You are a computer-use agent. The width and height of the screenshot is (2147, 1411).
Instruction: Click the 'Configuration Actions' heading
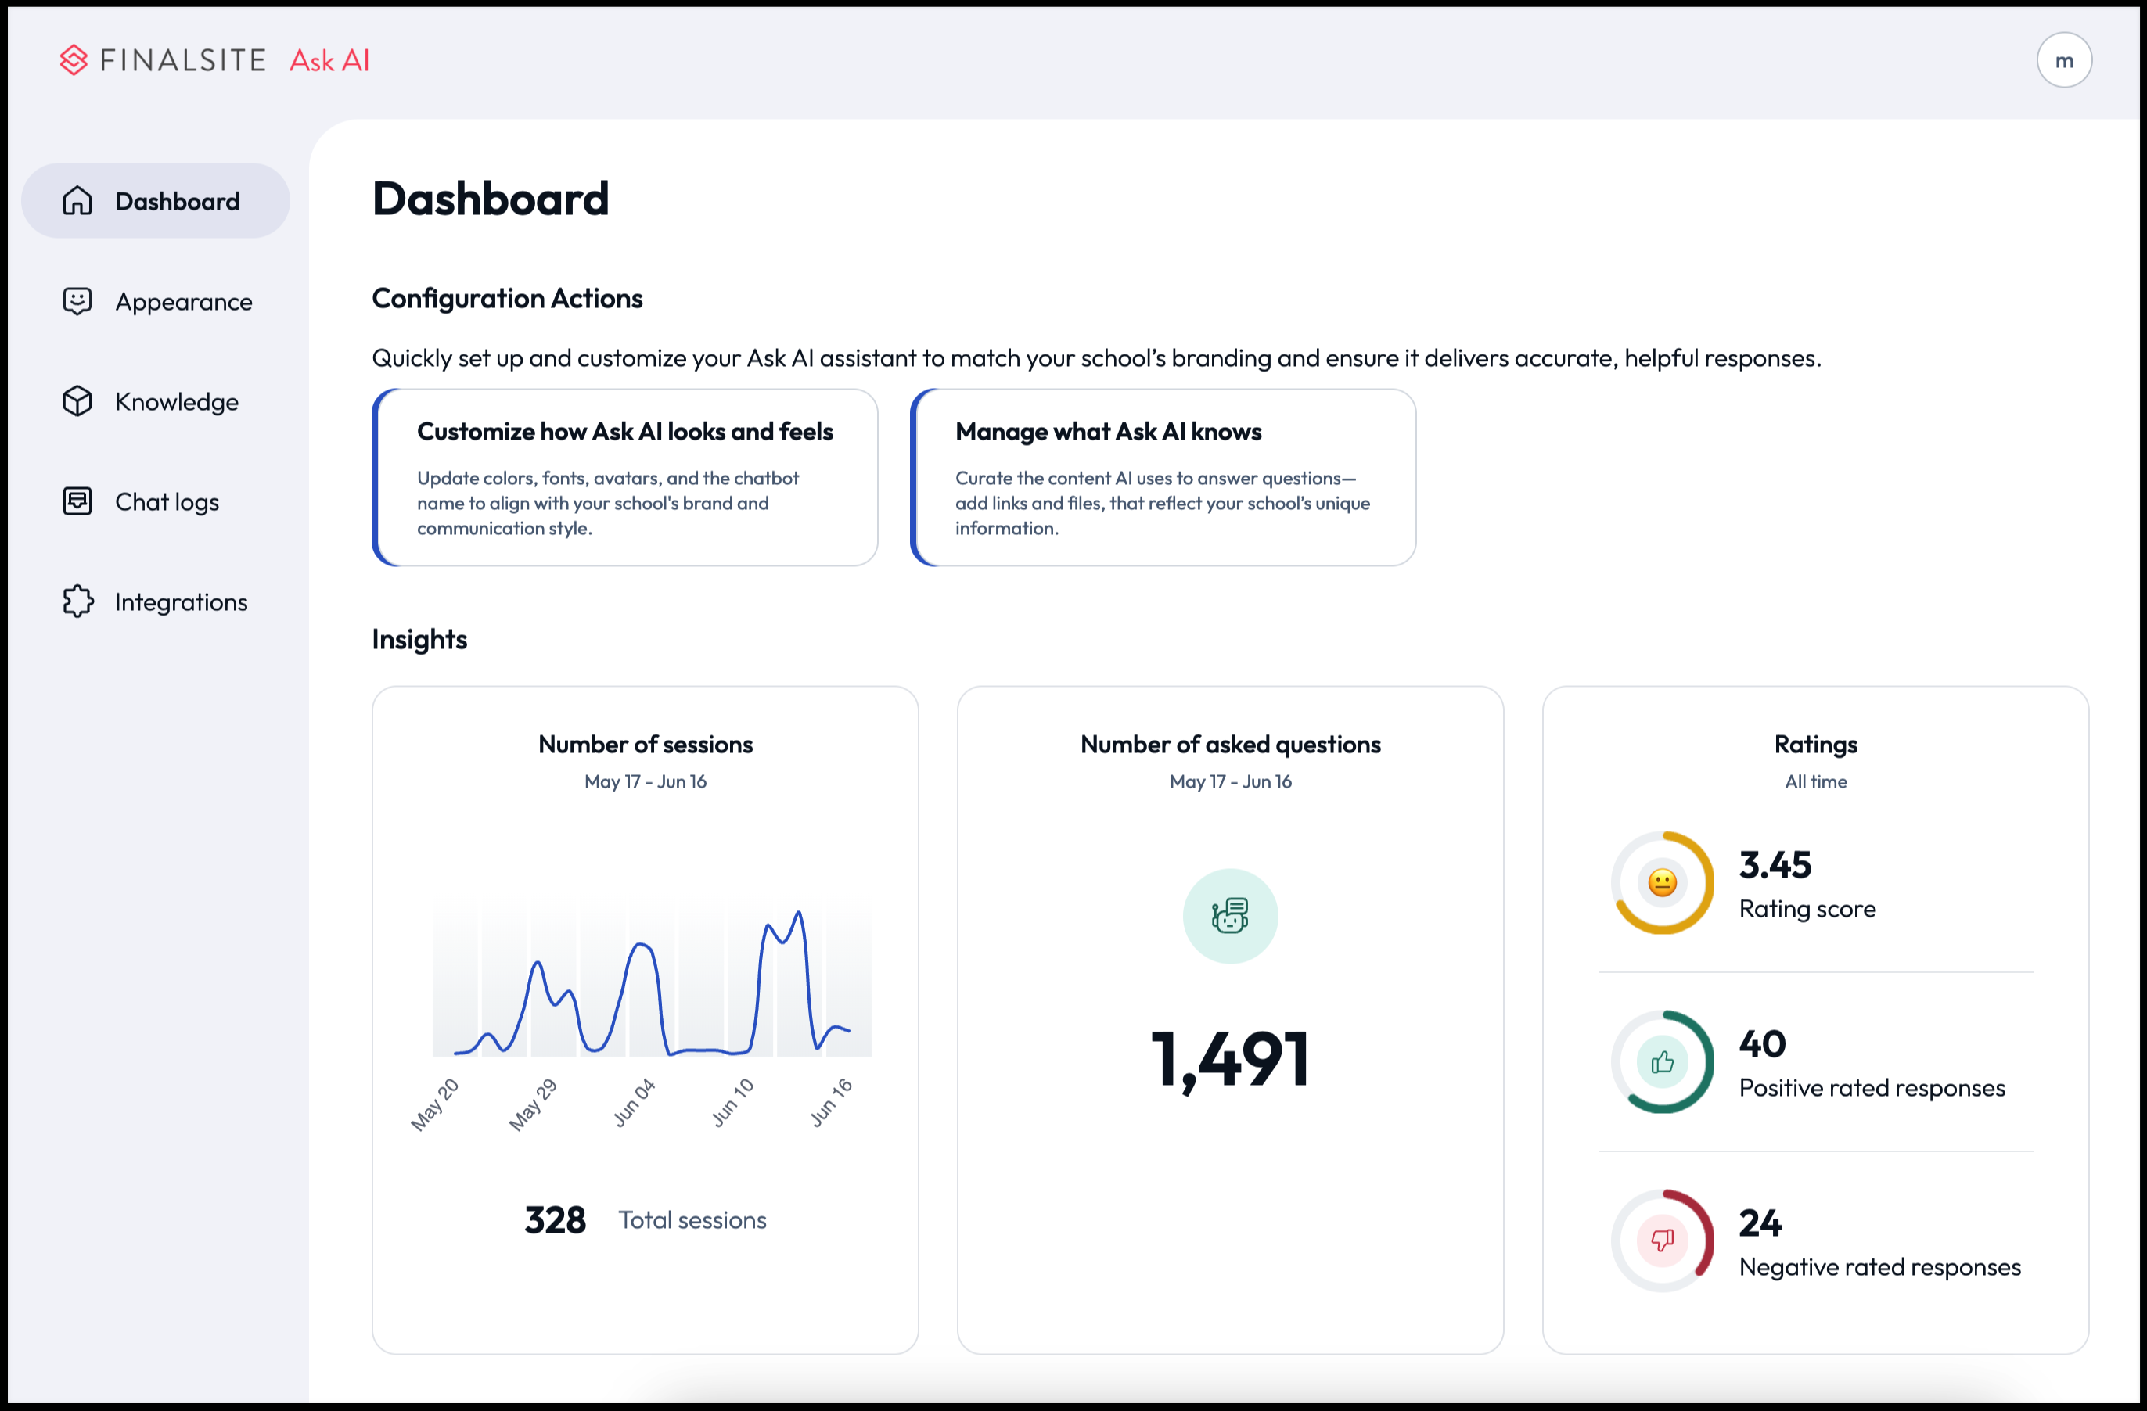507,299
